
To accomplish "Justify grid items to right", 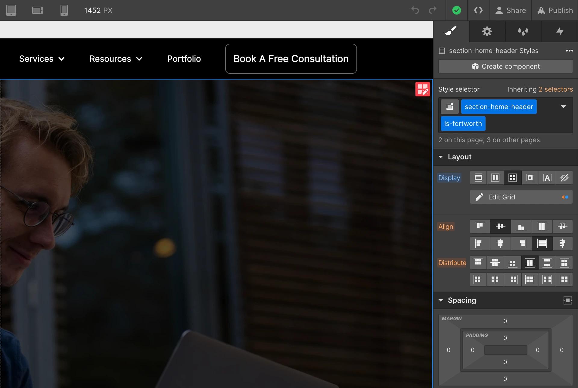I will 521,243.
